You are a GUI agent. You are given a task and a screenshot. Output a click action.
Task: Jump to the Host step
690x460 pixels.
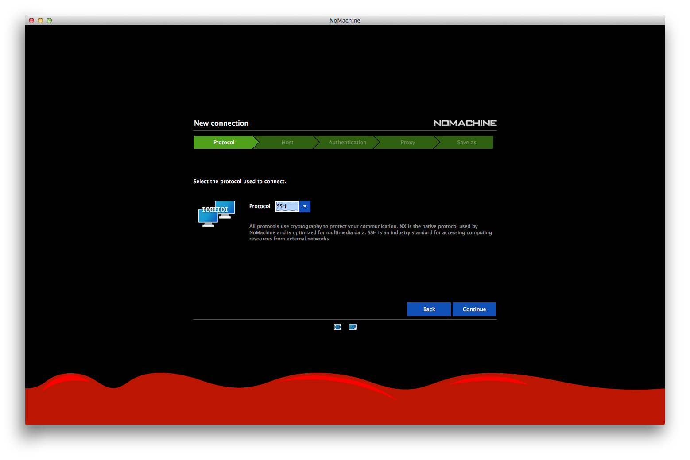click(x=287, y=143)
